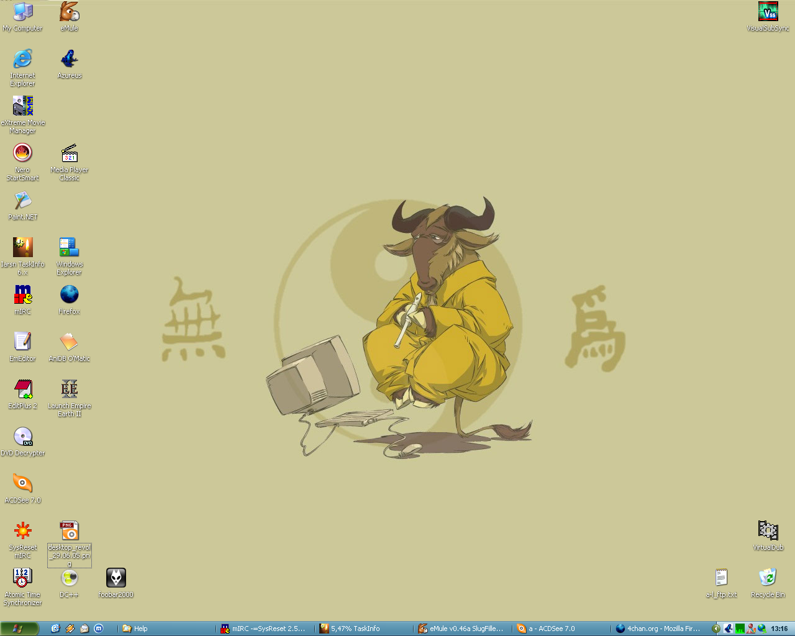The height and width of the screenshot is (636, 795).
Task: Switch to the Help taskbar window
Action: (168, 629)
